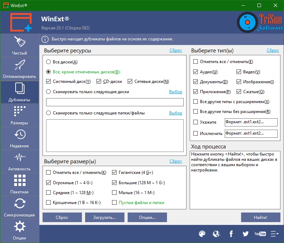The width and height of the screenshot is (284, 243).
Task: Open the YouTube channel icon
Action: [260, 234]
